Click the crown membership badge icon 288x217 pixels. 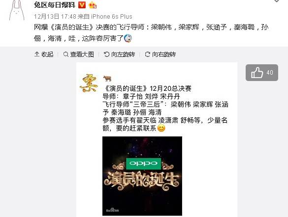pyautogui.click(x=93, y=5)
